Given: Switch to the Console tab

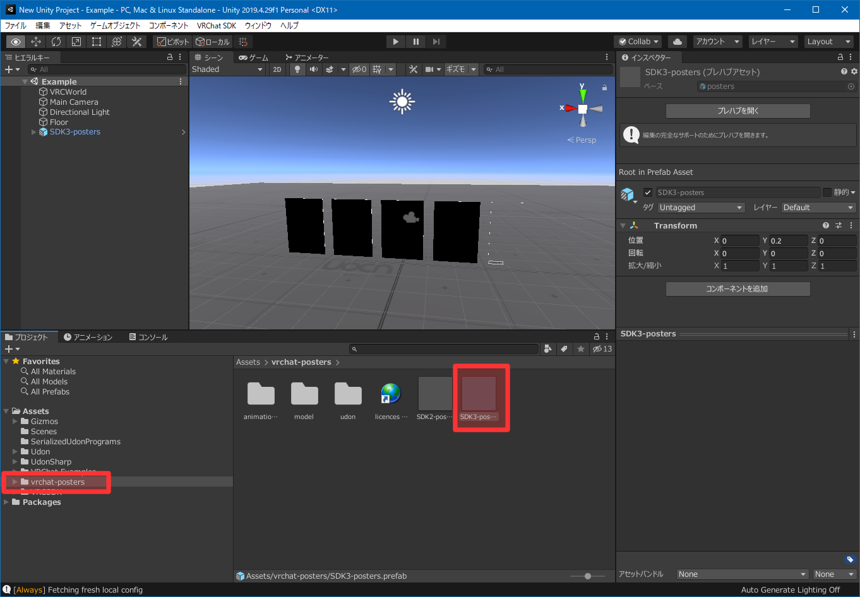Looking at the screenshot, I should click(x=148, y=337).
